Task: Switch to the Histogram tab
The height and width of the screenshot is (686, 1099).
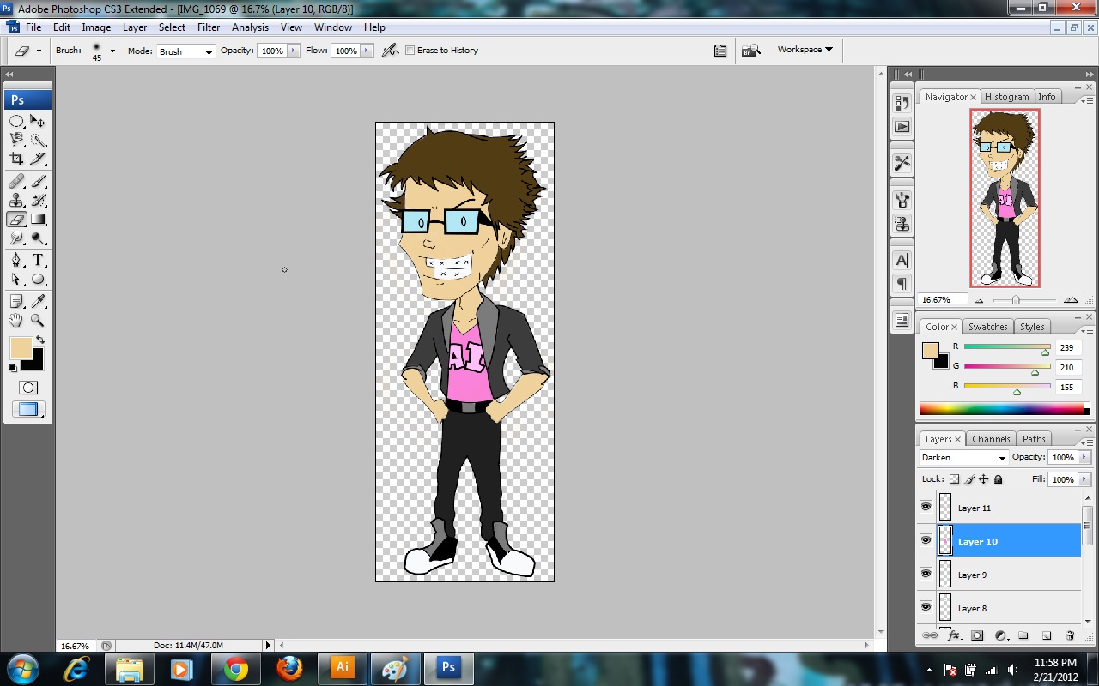Action: (1007, 97)
